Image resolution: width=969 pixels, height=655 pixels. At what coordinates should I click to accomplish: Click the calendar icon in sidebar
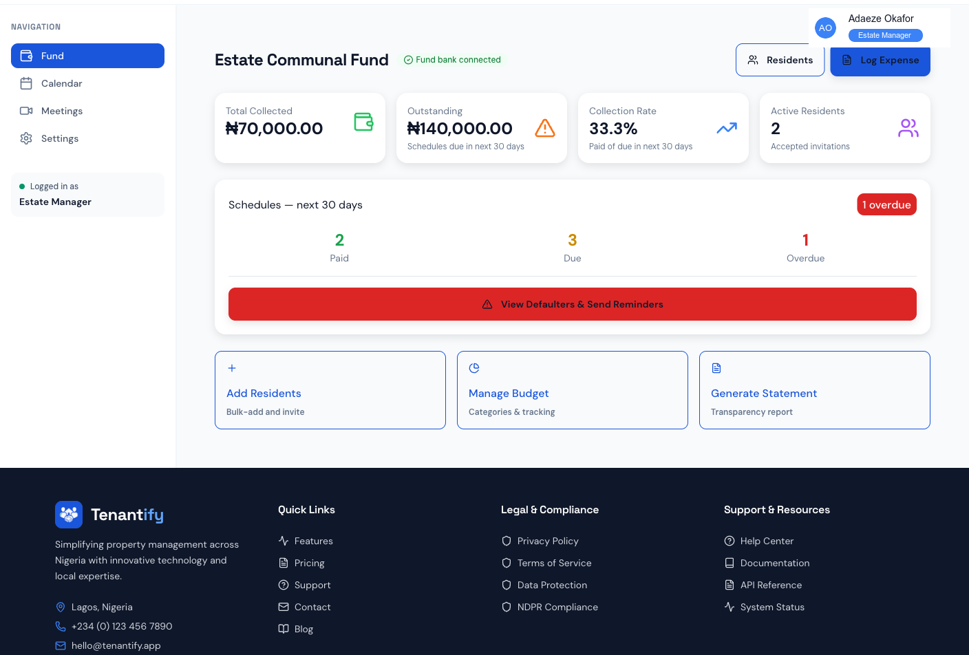tap(26, 83)
